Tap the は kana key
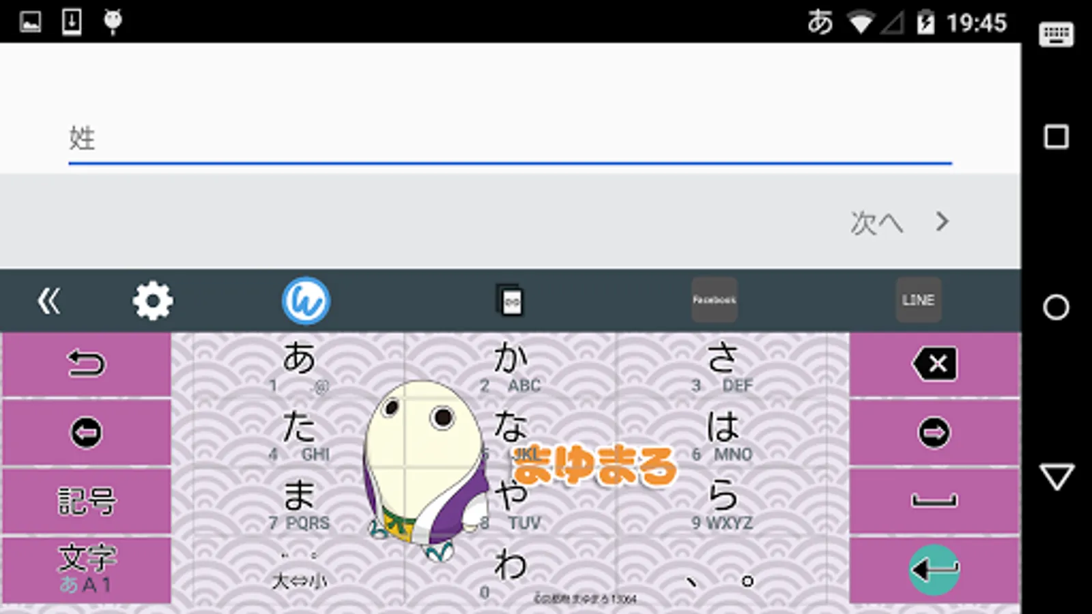The image size is (1092, 614). 722,434
